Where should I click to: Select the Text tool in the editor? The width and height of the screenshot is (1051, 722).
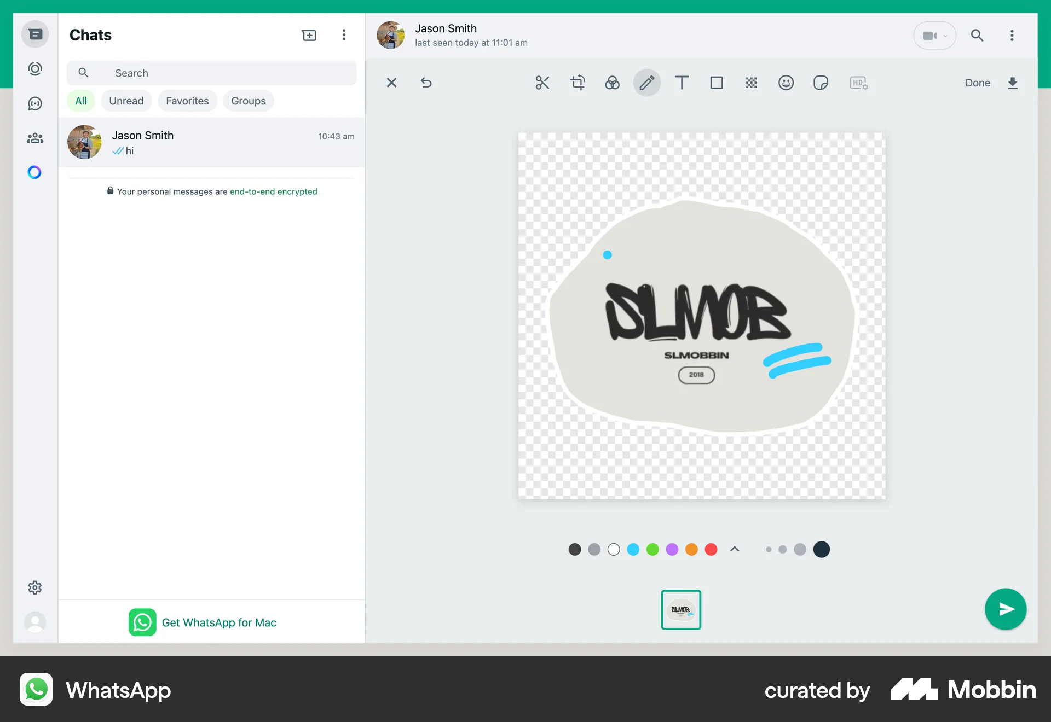pos(682,83)
